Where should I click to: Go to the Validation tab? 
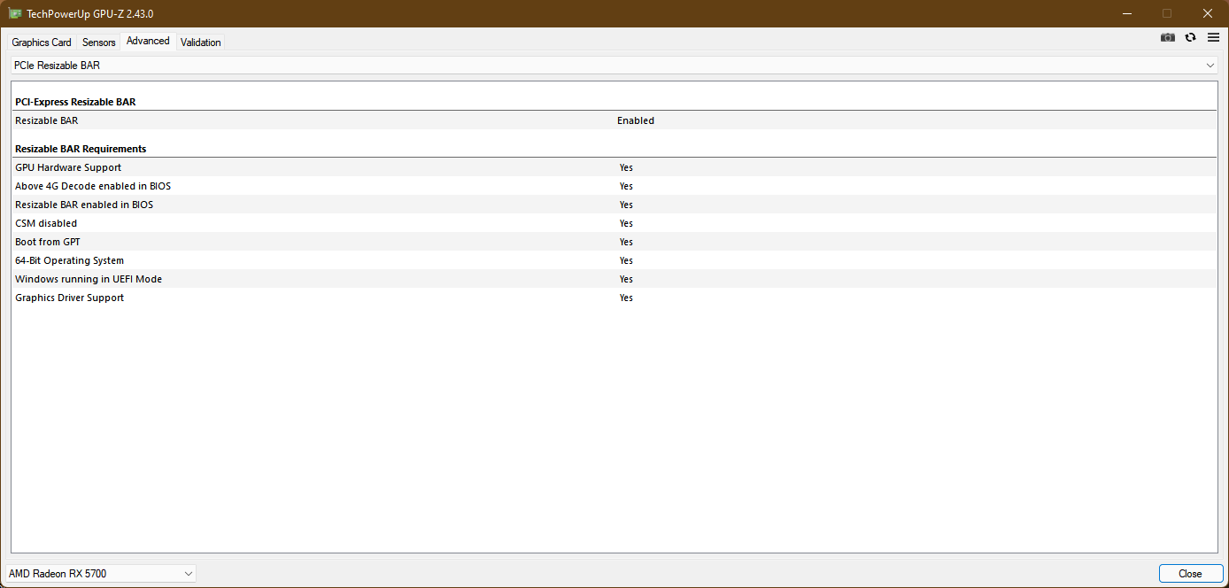coord(201,43)
